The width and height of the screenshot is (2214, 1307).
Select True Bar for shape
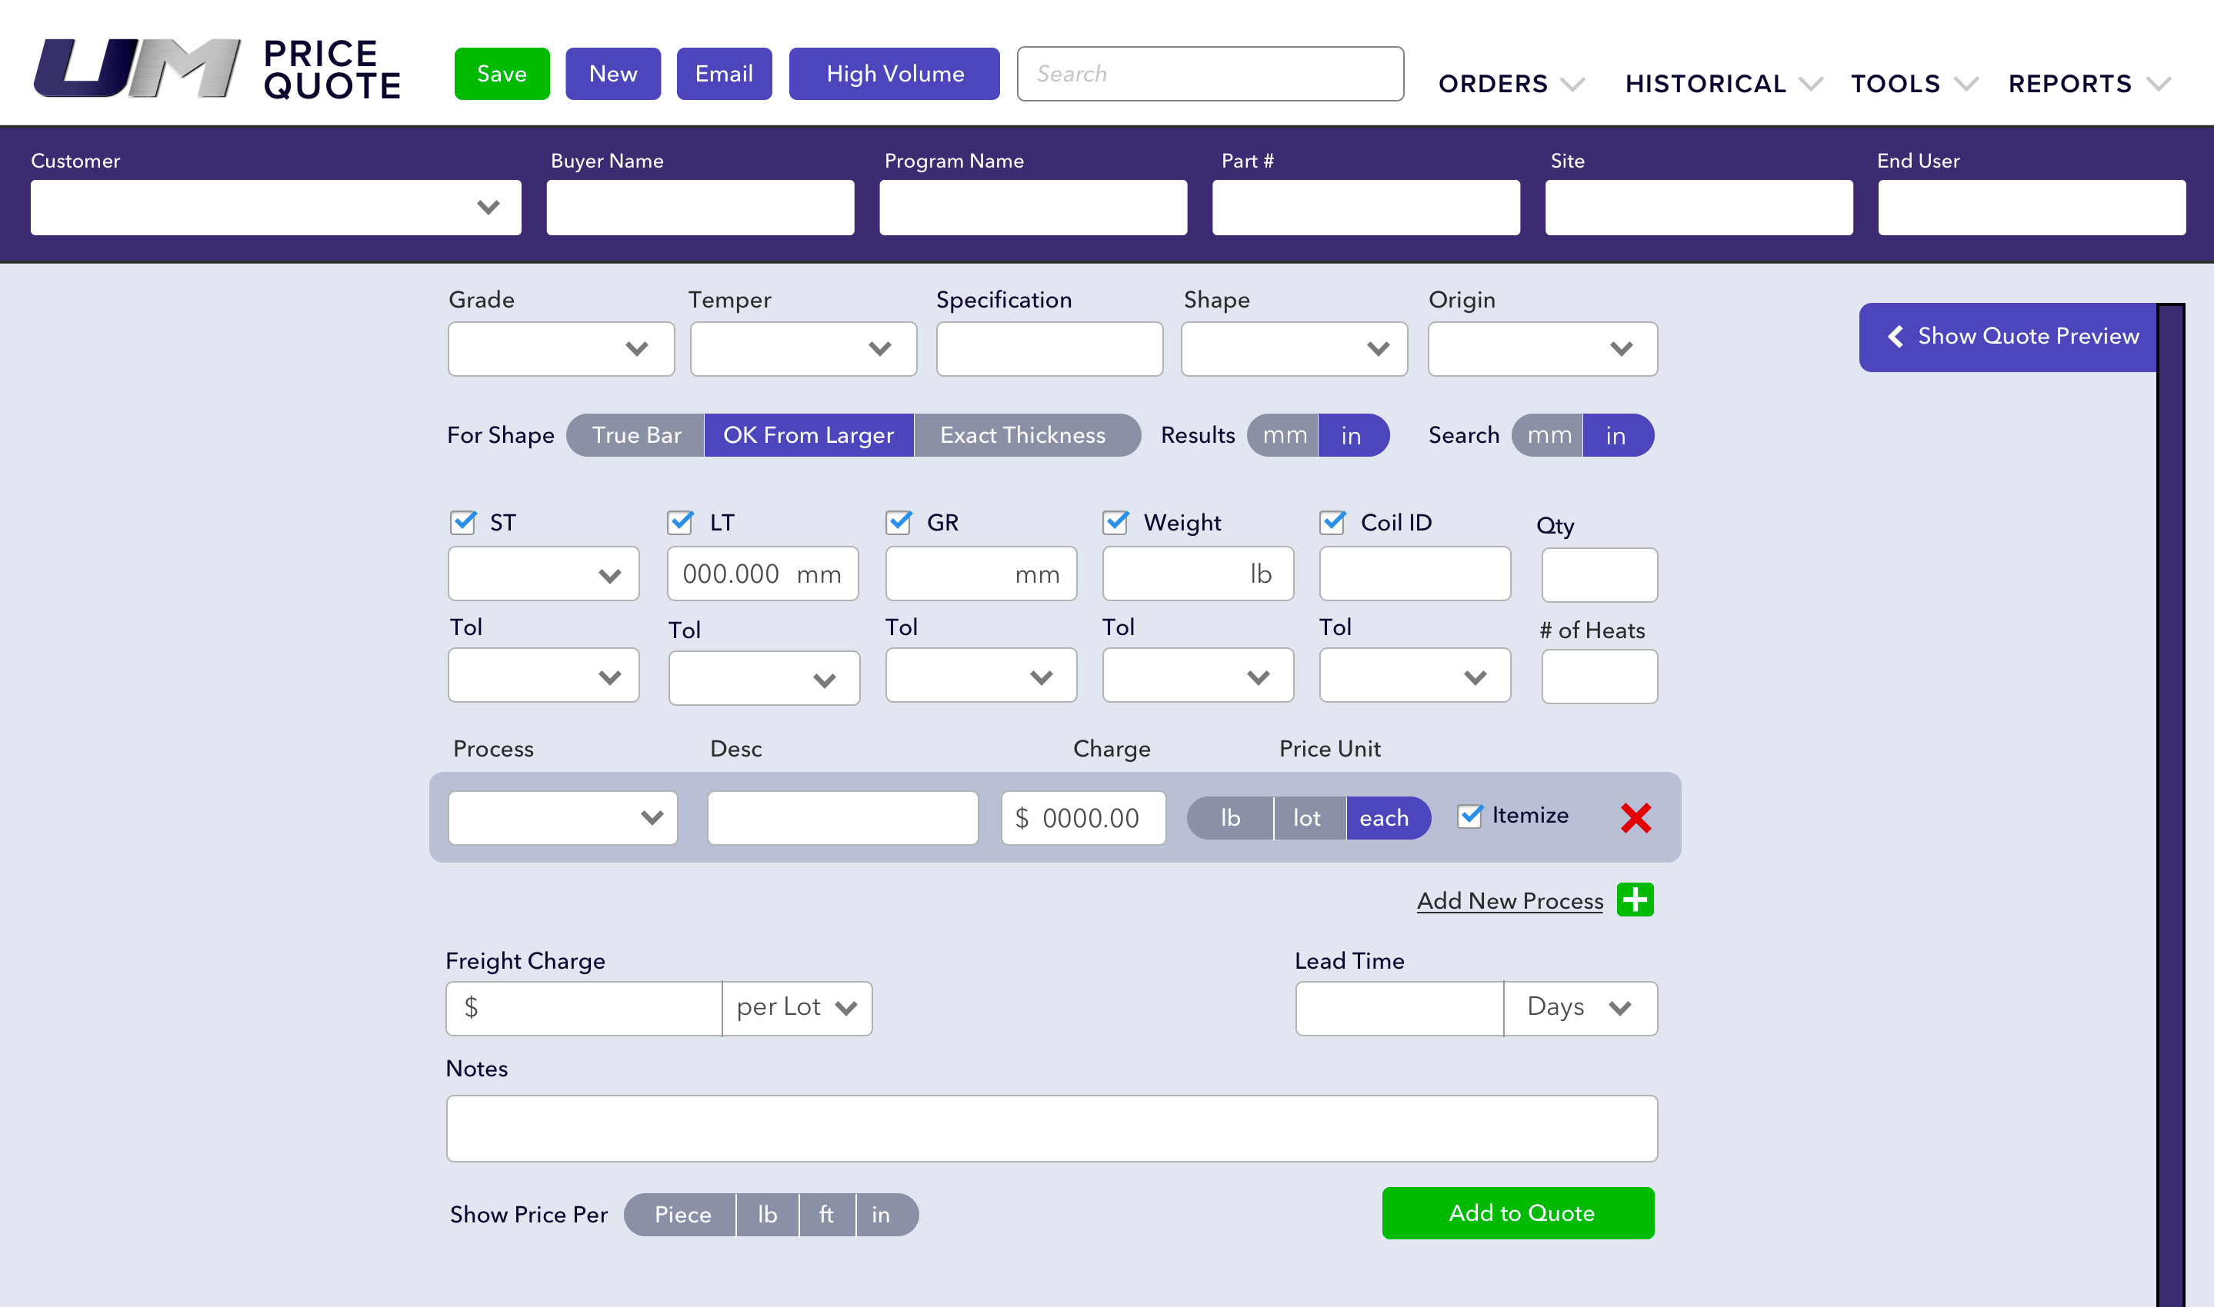[636, 435]
